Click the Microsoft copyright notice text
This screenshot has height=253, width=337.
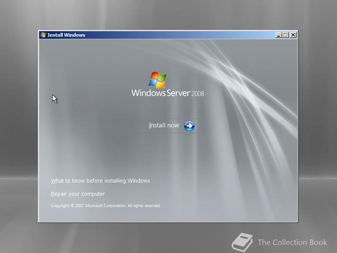click(x=106, y=206)
